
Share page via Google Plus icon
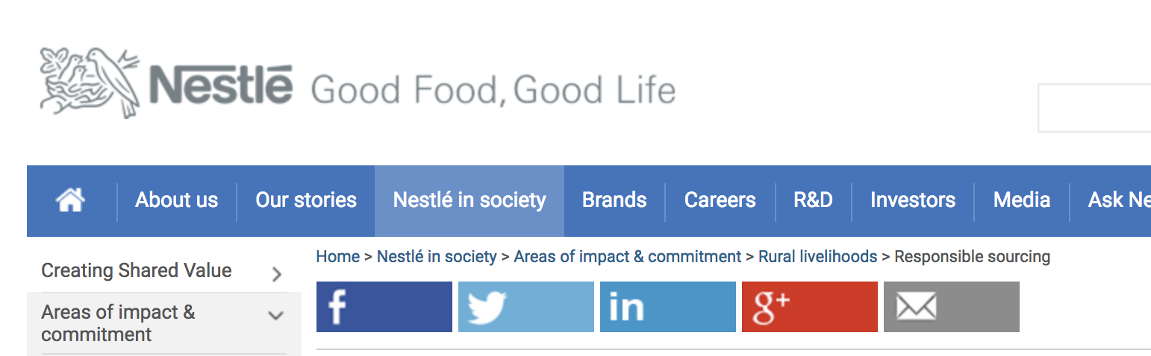coord(810,307)
